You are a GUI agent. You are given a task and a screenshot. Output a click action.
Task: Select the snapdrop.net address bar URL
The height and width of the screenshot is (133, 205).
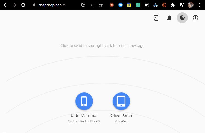click(x=51, y=5)
